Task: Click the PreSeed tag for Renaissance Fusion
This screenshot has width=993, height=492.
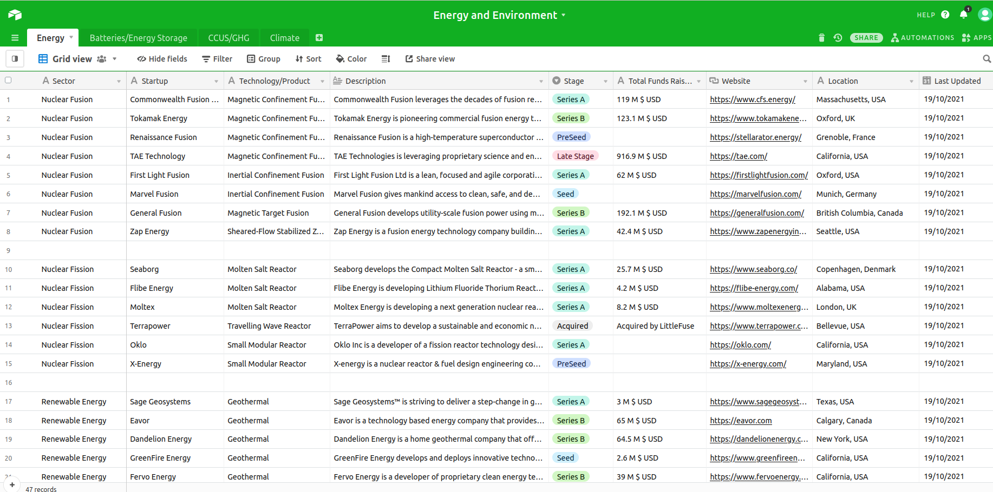Action: (571, 137)
